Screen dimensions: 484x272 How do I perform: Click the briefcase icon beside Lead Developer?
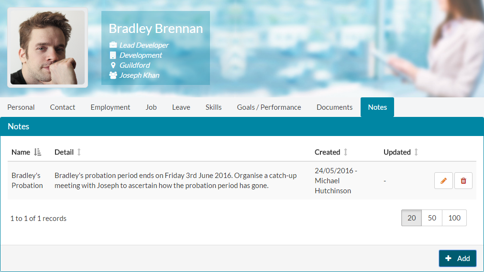(x=113, y=45)
